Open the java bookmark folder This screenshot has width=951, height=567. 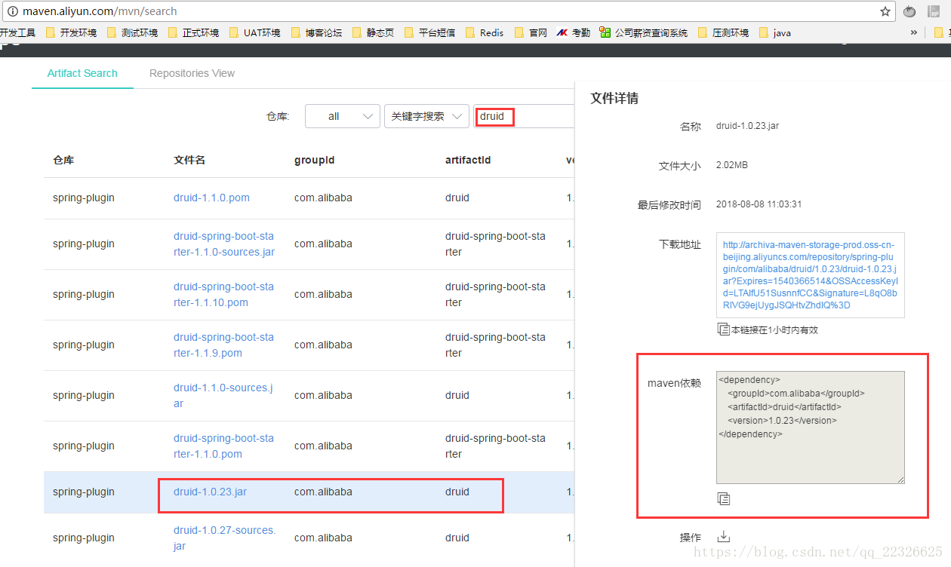(775, 32)
